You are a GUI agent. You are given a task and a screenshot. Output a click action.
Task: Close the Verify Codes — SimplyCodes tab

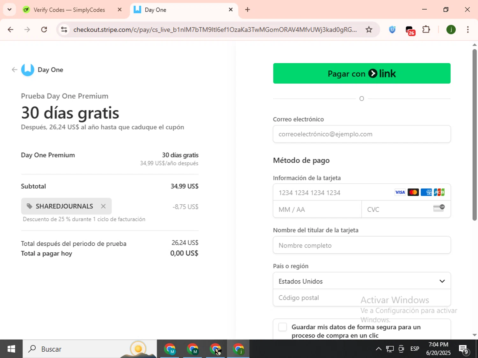tap(119, 10)
